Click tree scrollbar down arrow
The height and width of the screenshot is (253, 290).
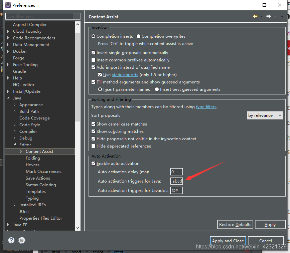78,228
